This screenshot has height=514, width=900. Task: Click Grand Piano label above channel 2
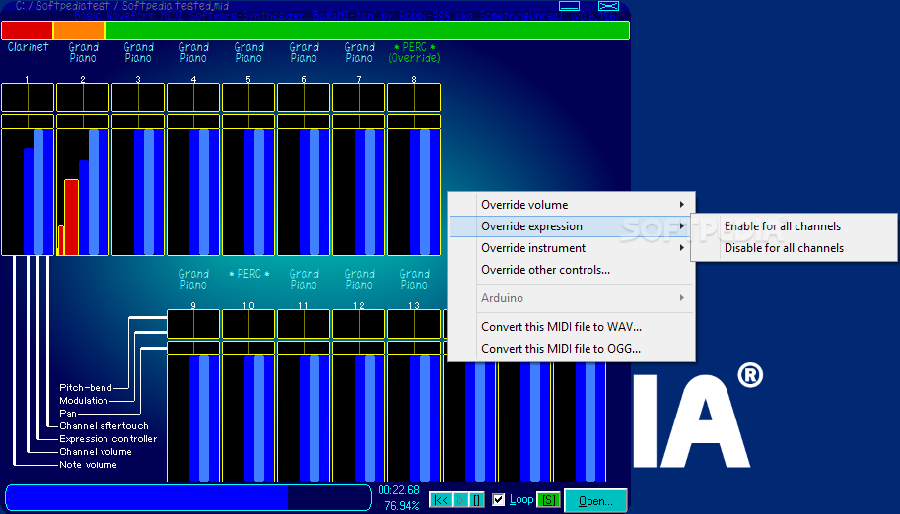pos(83,52)
